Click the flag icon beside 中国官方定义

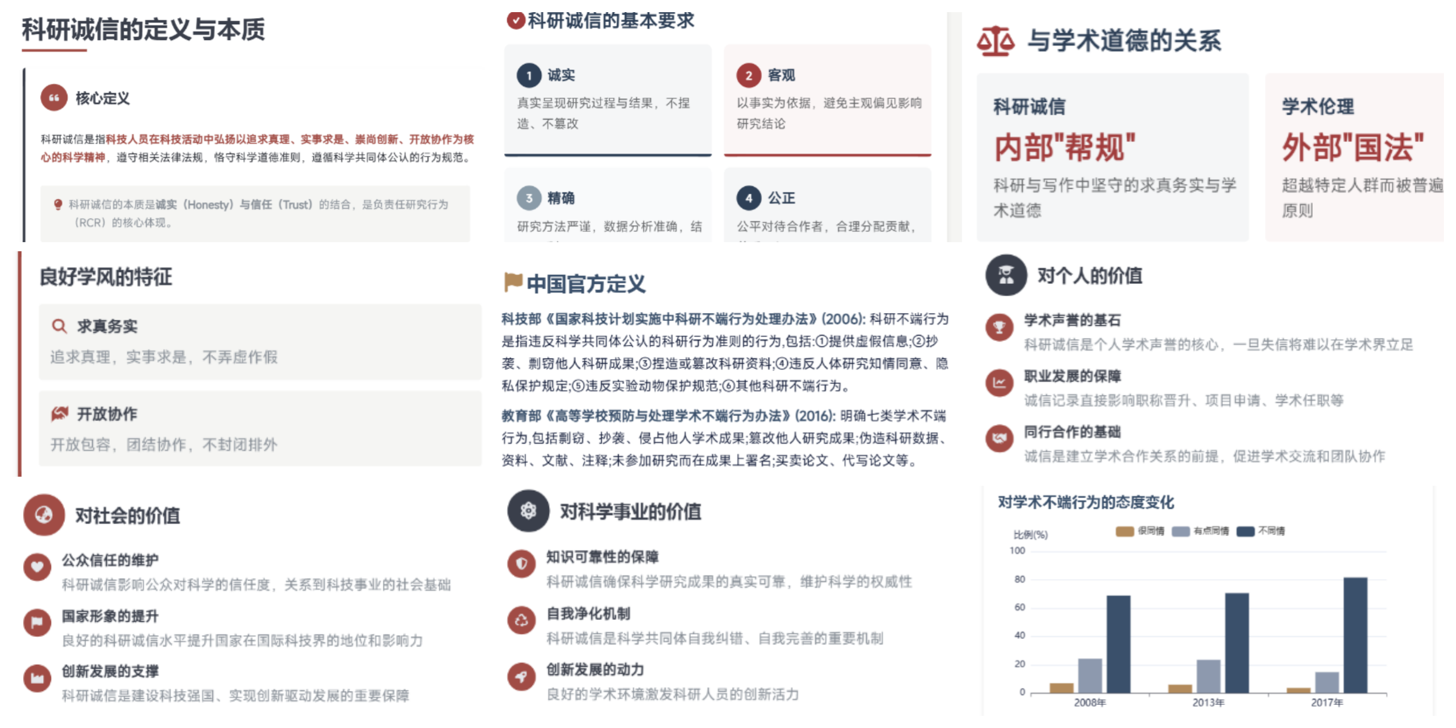coord(513,282)
